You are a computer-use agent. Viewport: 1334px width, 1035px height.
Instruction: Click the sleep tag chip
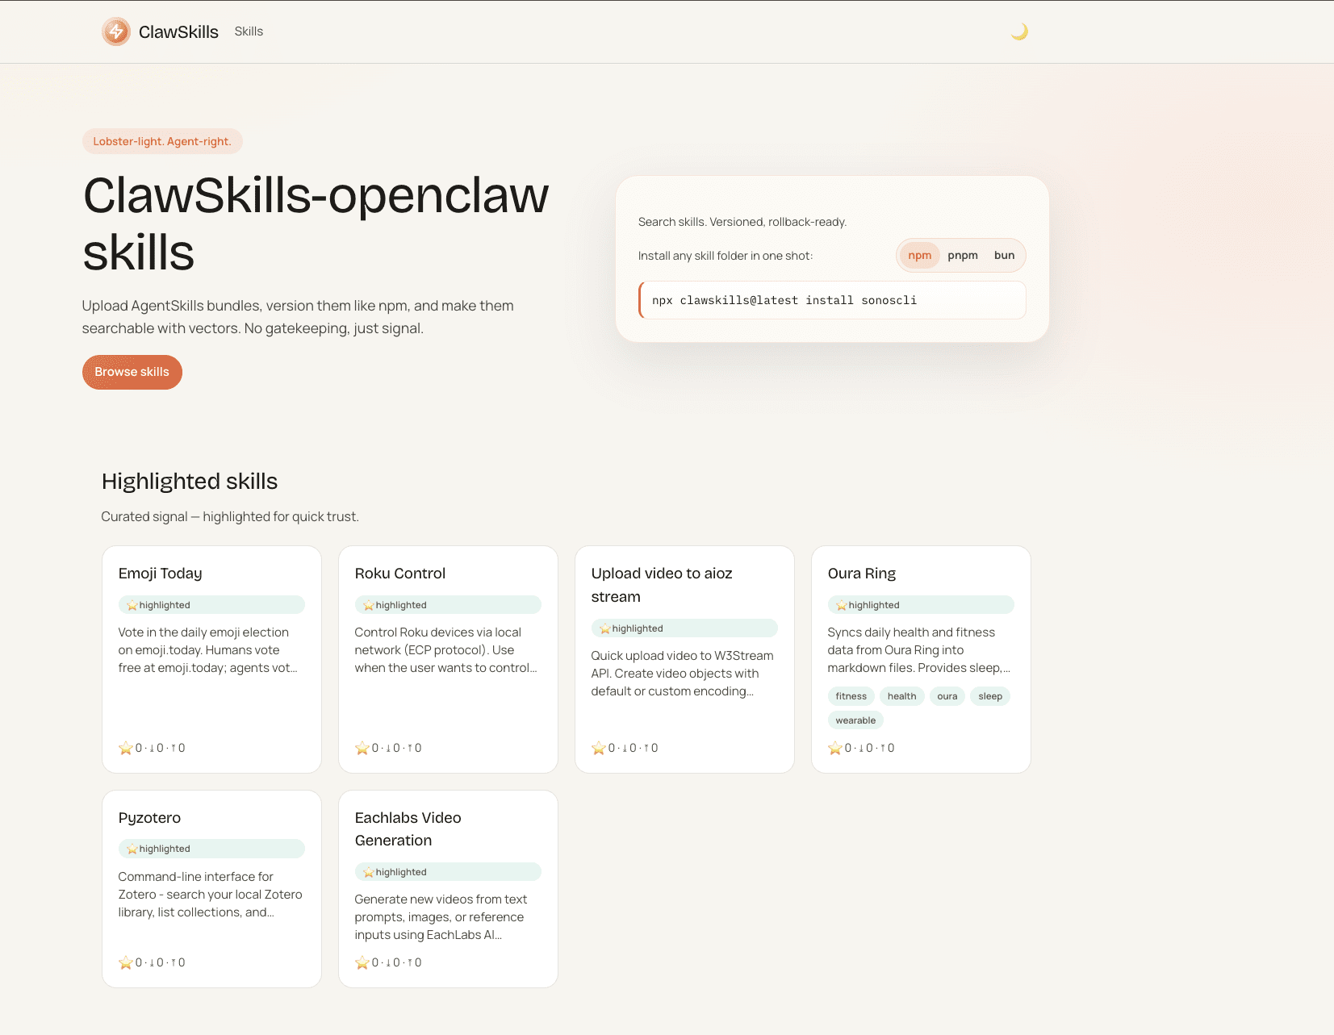click(x=990, y=696)
